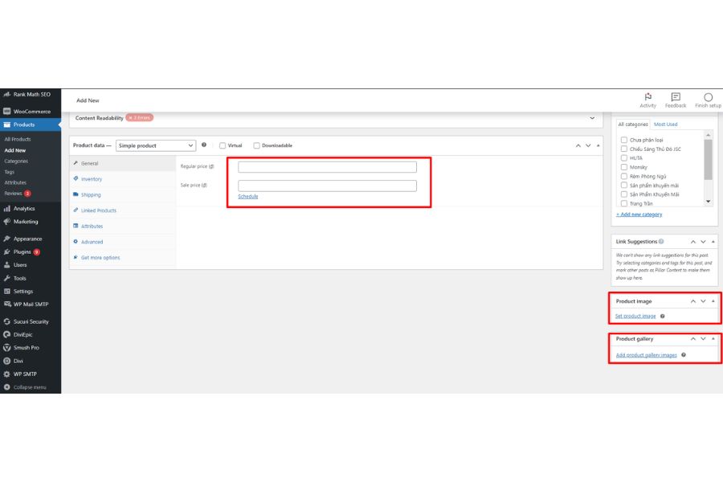Screen dimensions: 723x482
Task: Click help icon next to Add product gallery images
Action: [x=684, y=354]
